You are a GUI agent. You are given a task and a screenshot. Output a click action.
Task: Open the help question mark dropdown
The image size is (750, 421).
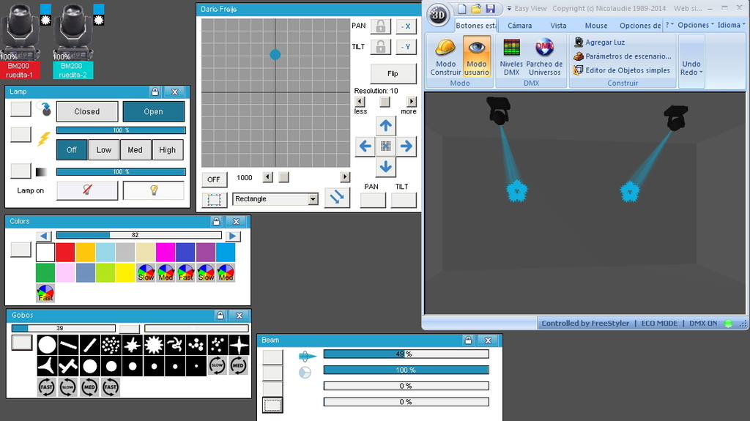point(669,25)
